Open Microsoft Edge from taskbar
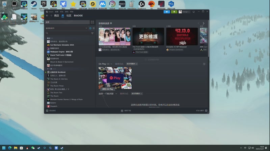270x151 pixels. coord(10,148)
